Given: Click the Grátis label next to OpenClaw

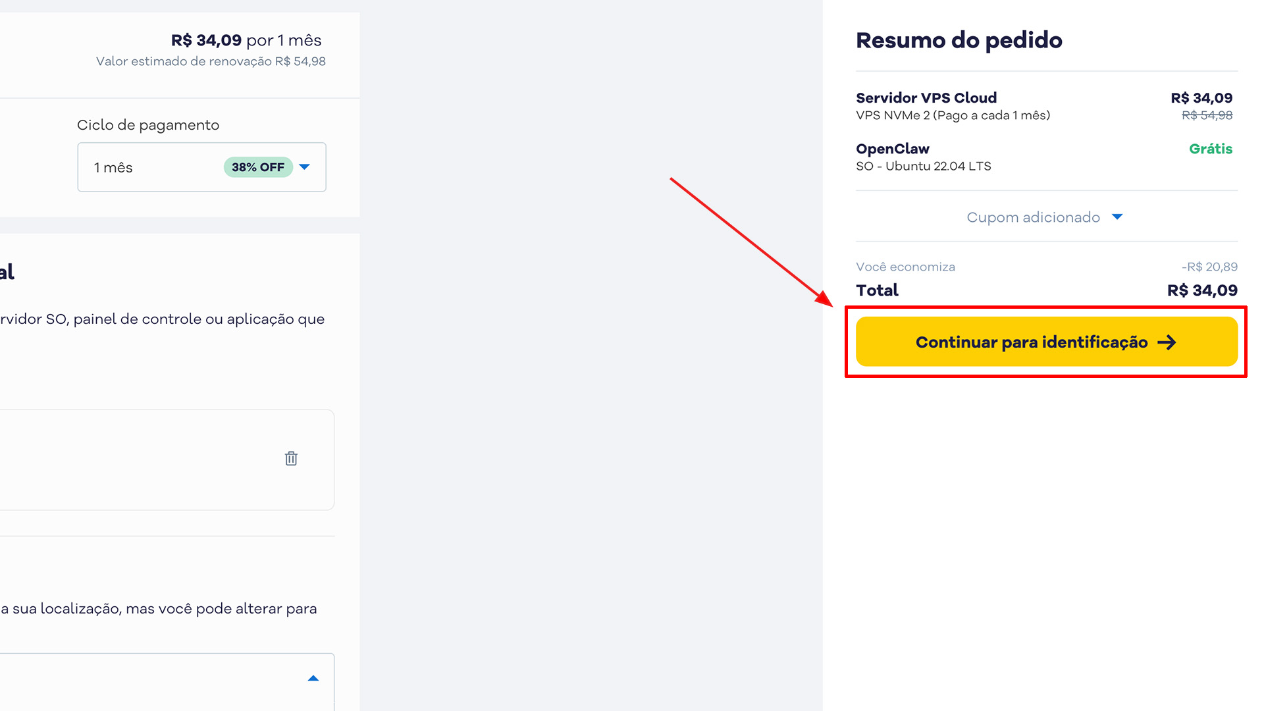Looking at the screenshot, I should tap(1211, 149).
